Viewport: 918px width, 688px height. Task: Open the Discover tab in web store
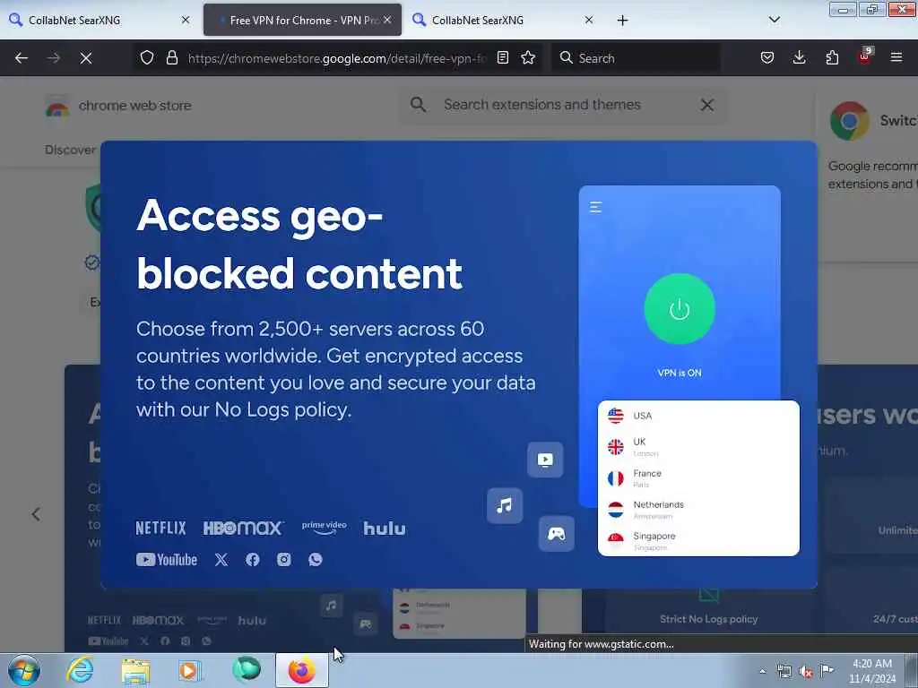pyautogui.click(x=70, y=150)
